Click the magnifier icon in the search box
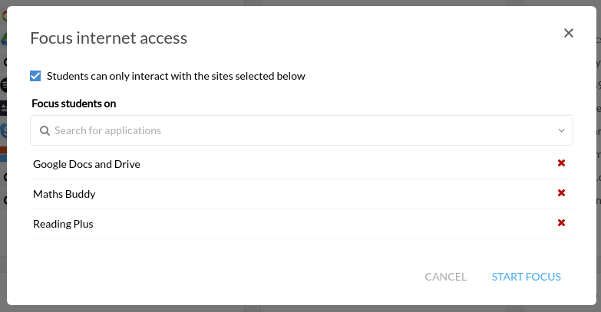The height and width of the screenshot is (312, 601). tap(45, 130)
